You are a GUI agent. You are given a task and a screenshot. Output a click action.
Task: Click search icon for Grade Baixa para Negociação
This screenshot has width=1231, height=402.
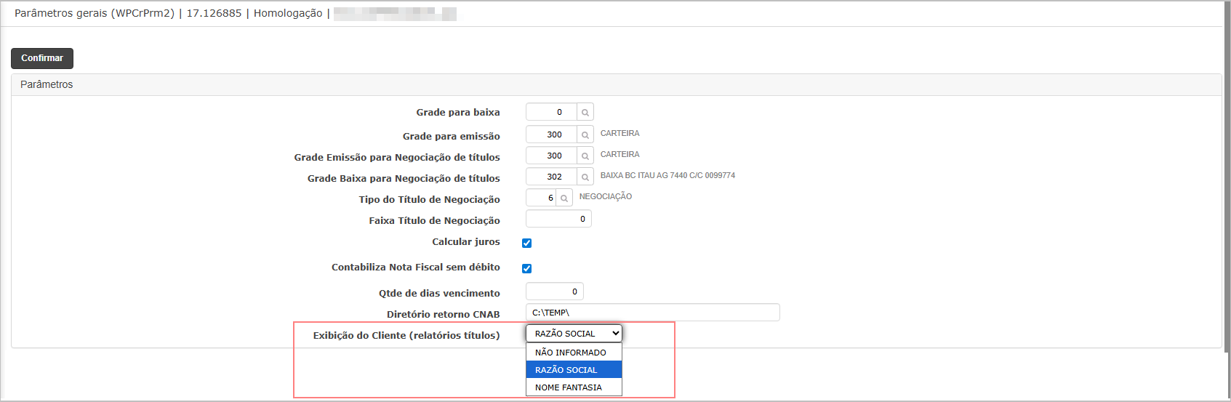click(585, 177)
